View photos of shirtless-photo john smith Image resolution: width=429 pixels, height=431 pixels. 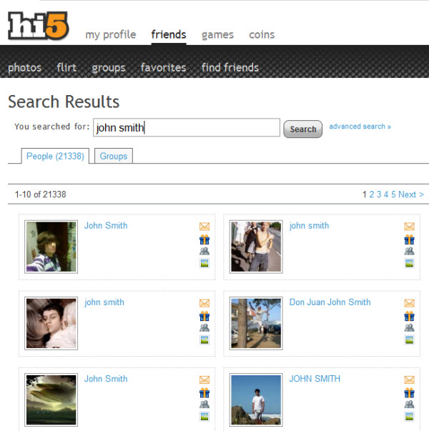[409, 263]
